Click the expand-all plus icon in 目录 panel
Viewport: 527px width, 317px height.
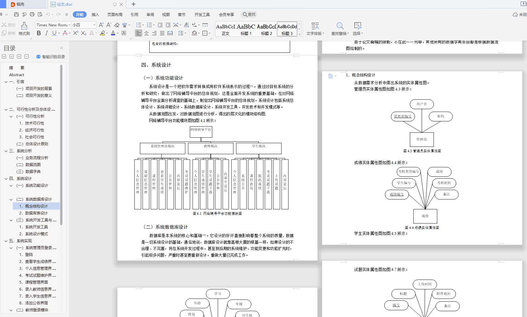click(x=19, y=57)
